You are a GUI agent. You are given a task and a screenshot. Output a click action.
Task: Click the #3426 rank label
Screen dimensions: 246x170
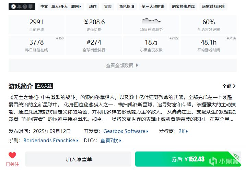click(231, 38)
